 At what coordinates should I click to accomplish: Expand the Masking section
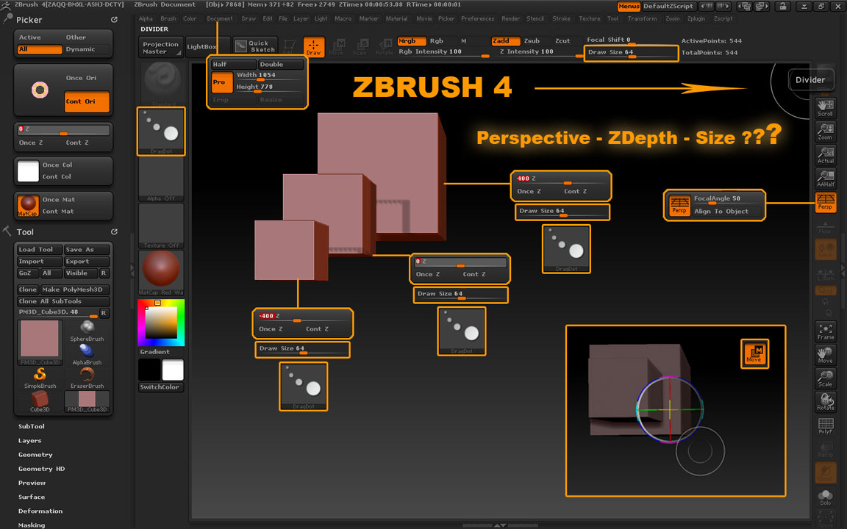tap(32, 525)
